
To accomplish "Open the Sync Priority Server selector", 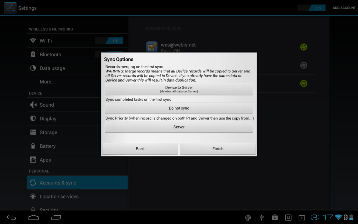I will (179, 127).
